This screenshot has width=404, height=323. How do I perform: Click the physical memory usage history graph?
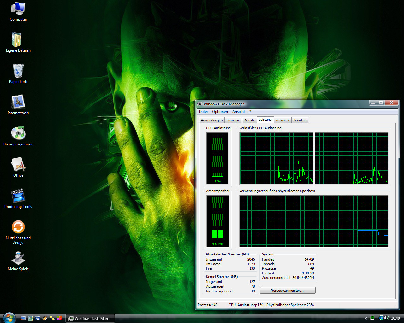click(314, 221)
